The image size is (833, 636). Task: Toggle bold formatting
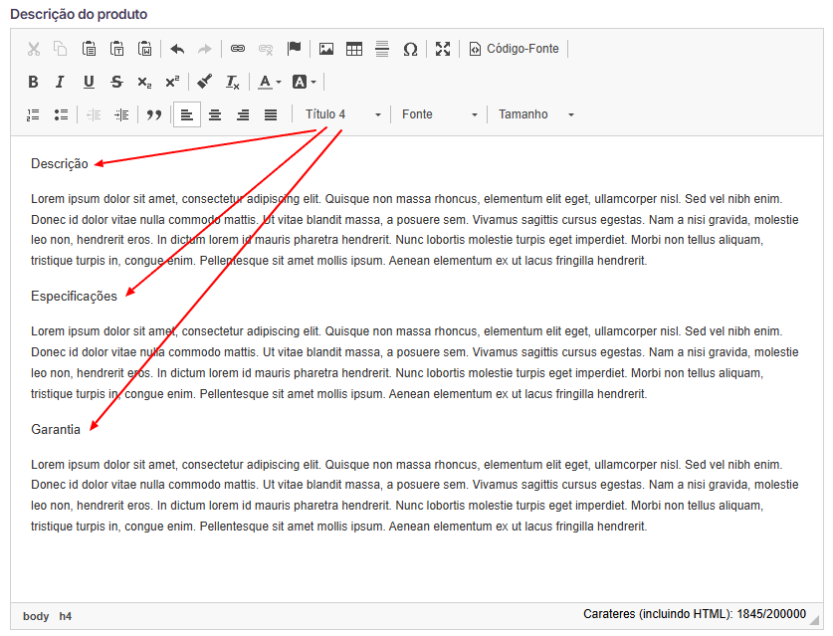34,82
